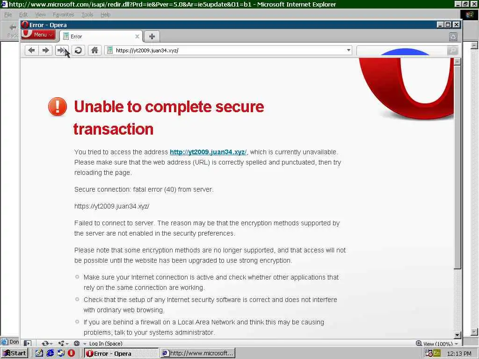This screenshot has height=359, width=479.
Task: Click the address field showing yt2009.juan34.xyz
Action: coord(229,50)
